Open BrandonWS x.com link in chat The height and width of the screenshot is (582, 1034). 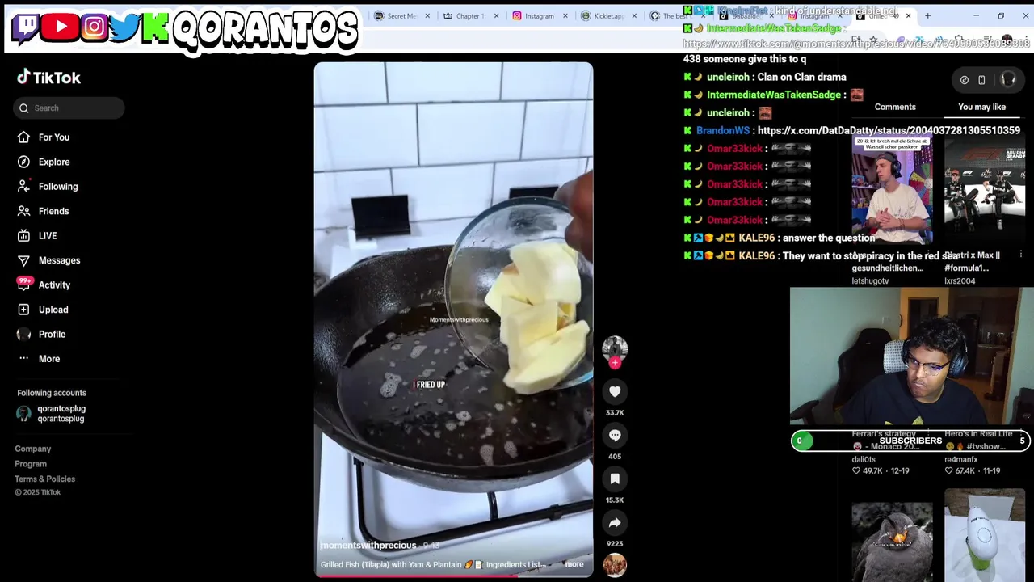coord(889,130)
